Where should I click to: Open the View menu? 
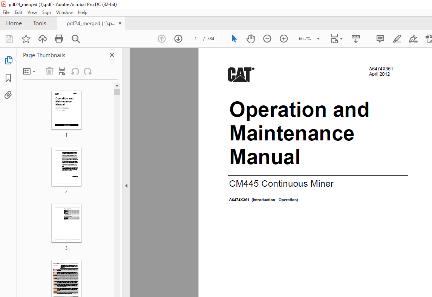[32, 12]
